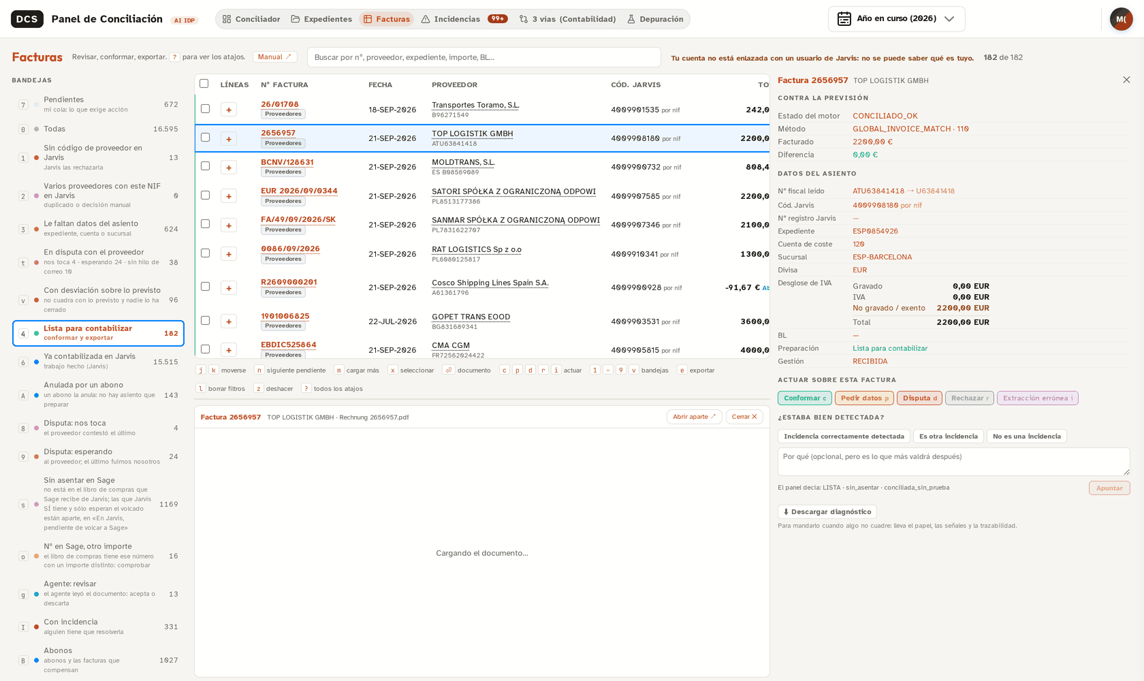Select the Pendientes tray
This screenshot has width=1144, height=681.
[98, 104]
